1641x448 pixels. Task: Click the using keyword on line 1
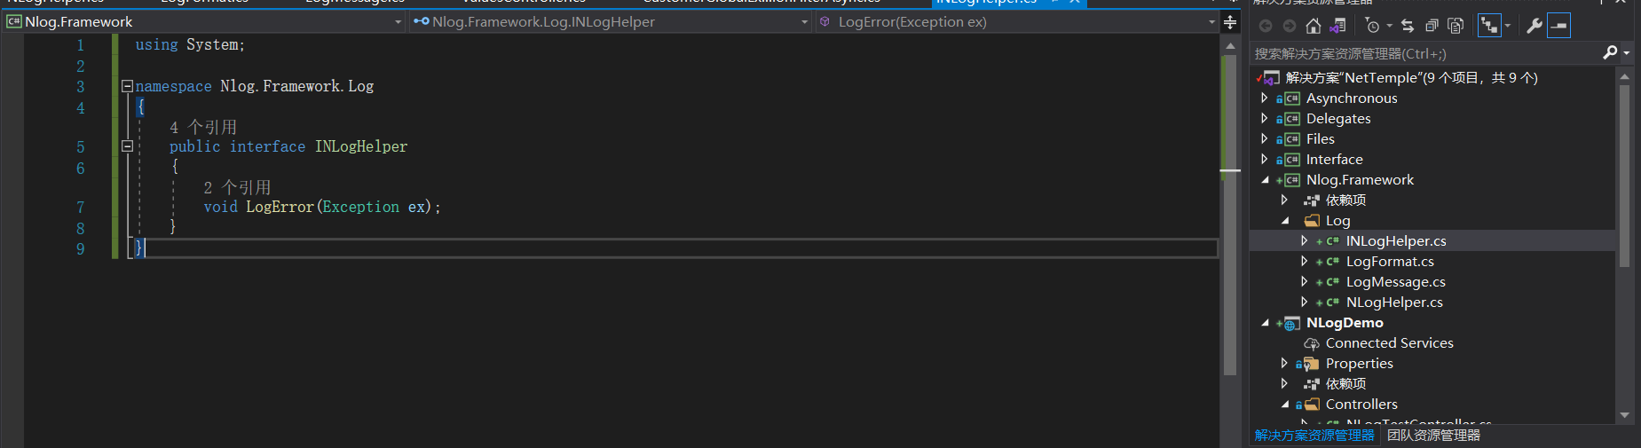tap(156, 44)
